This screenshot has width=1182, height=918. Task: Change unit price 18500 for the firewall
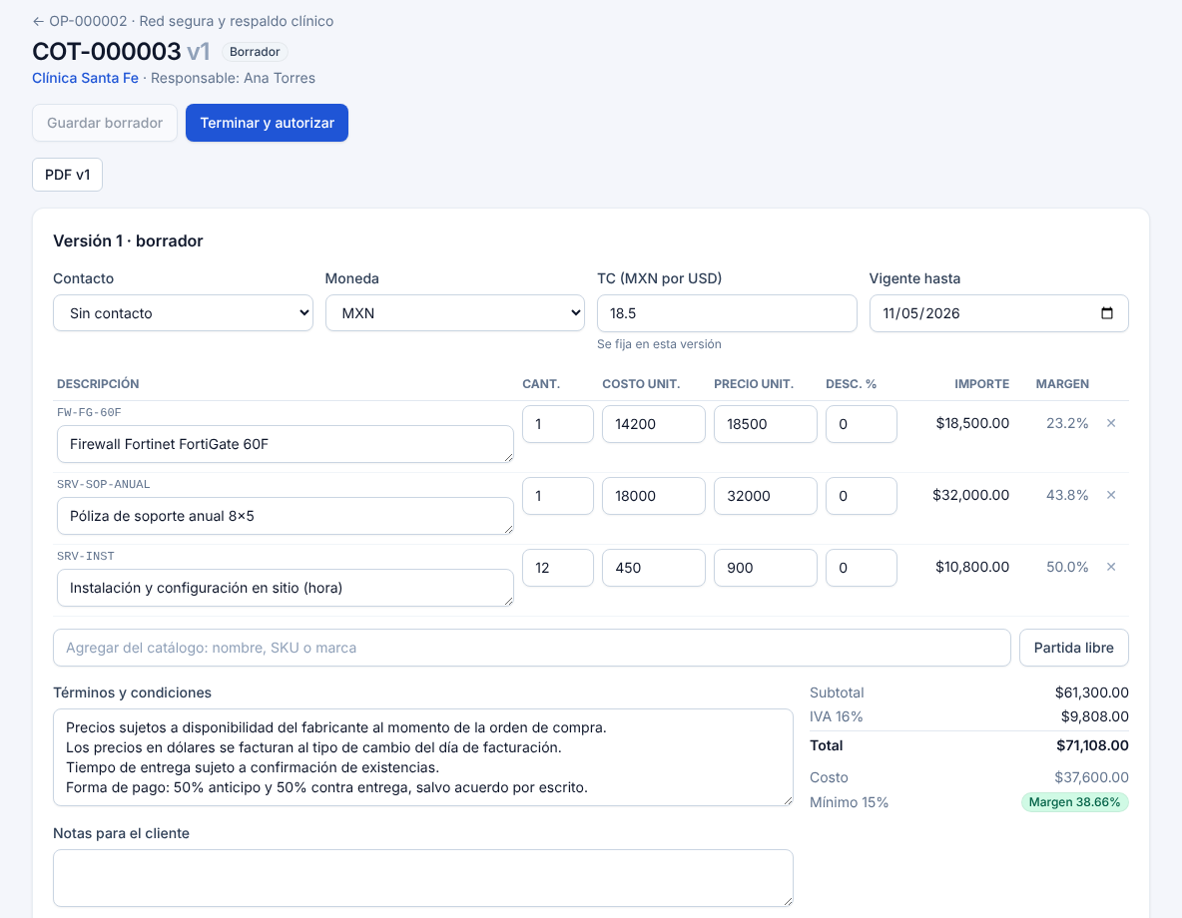765,424
